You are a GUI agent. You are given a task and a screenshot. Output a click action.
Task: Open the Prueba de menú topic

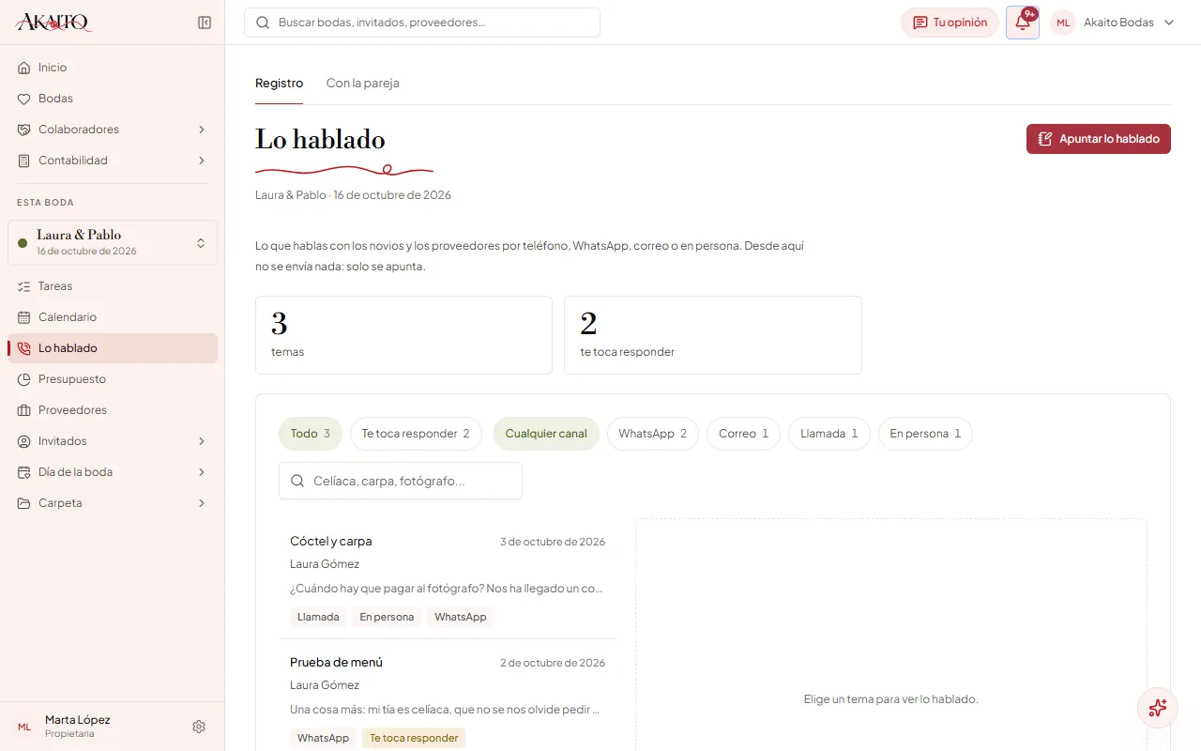(x=448, y=699)
